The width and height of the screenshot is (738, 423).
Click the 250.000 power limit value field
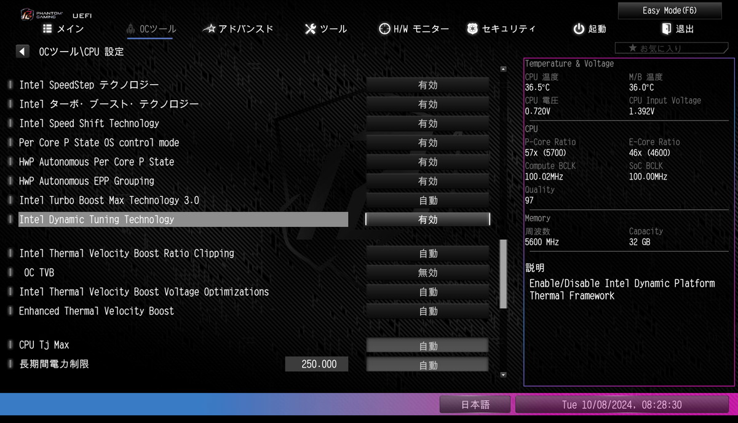pyautogui.click(x=317, y=365)
